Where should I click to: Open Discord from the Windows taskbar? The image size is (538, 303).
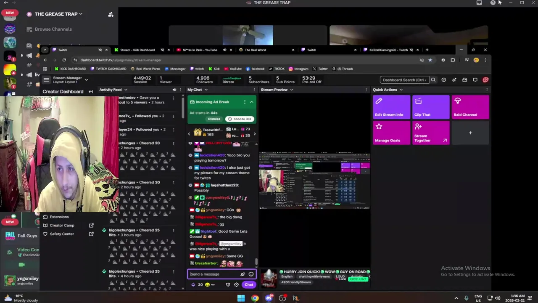point(269,298)
